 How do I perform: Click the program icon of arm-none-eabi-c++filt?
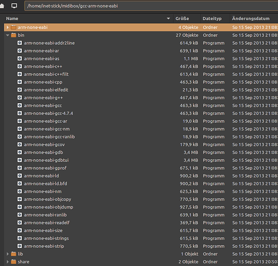tap(20, 74)
